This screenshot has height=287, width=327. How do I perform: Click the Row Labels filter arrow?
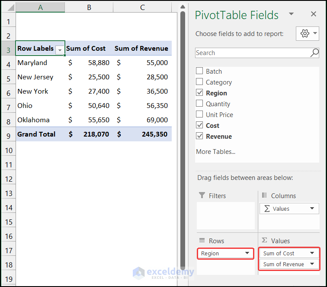point(60,50)
